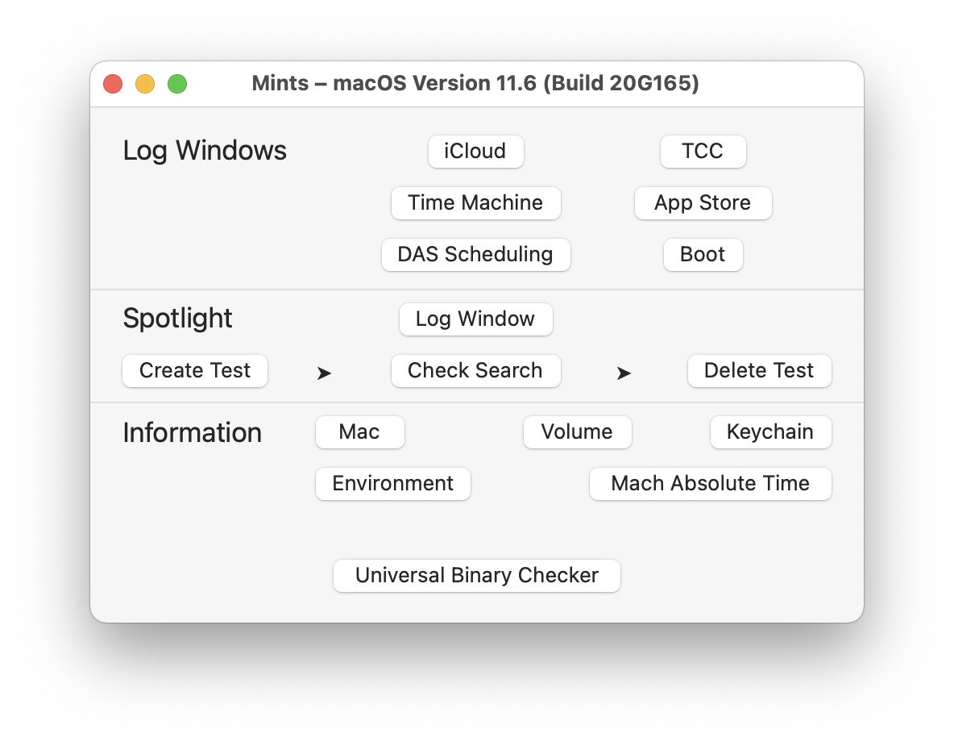Click the green full-screen button
The image size is (954, 742).
click(177, 84)
